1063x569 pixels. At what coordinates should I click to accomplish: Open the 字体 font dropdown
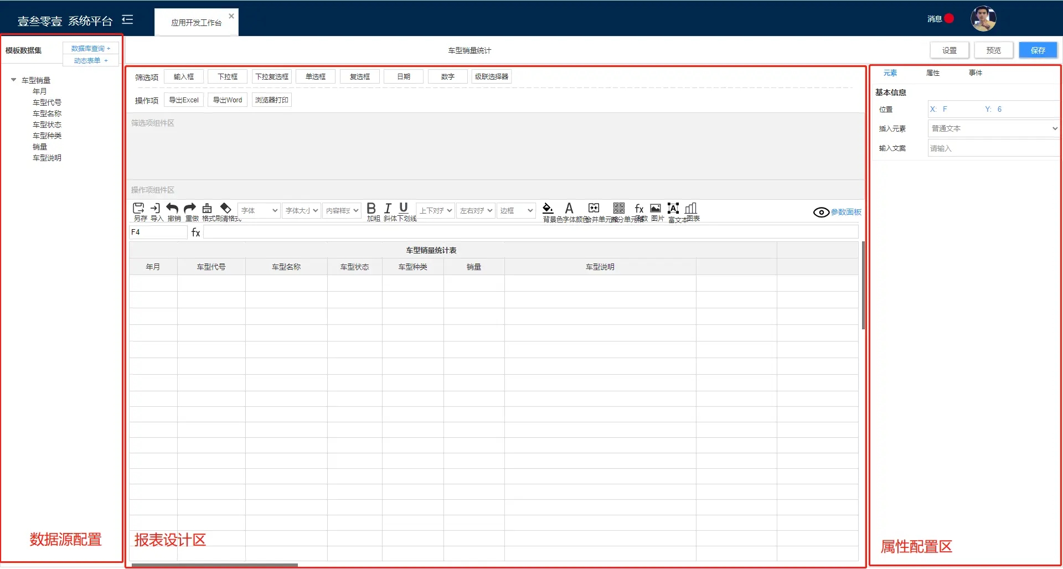259,210
